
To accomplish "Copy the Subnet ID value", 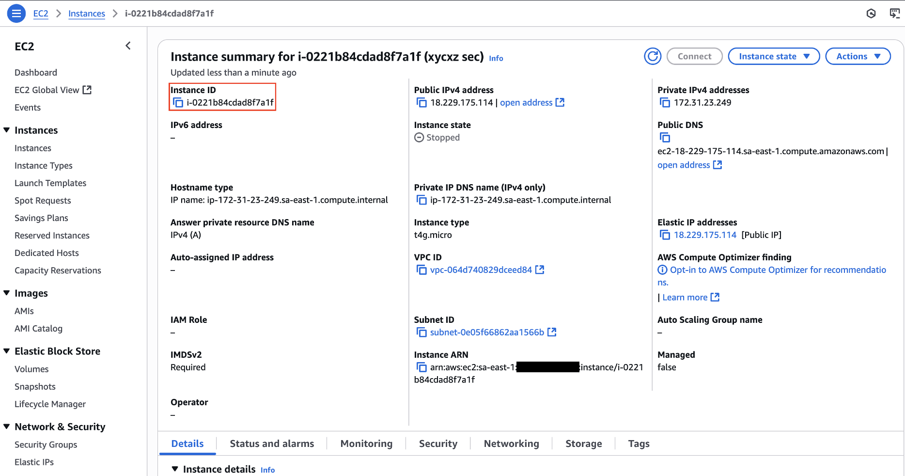I will [421, 333].
